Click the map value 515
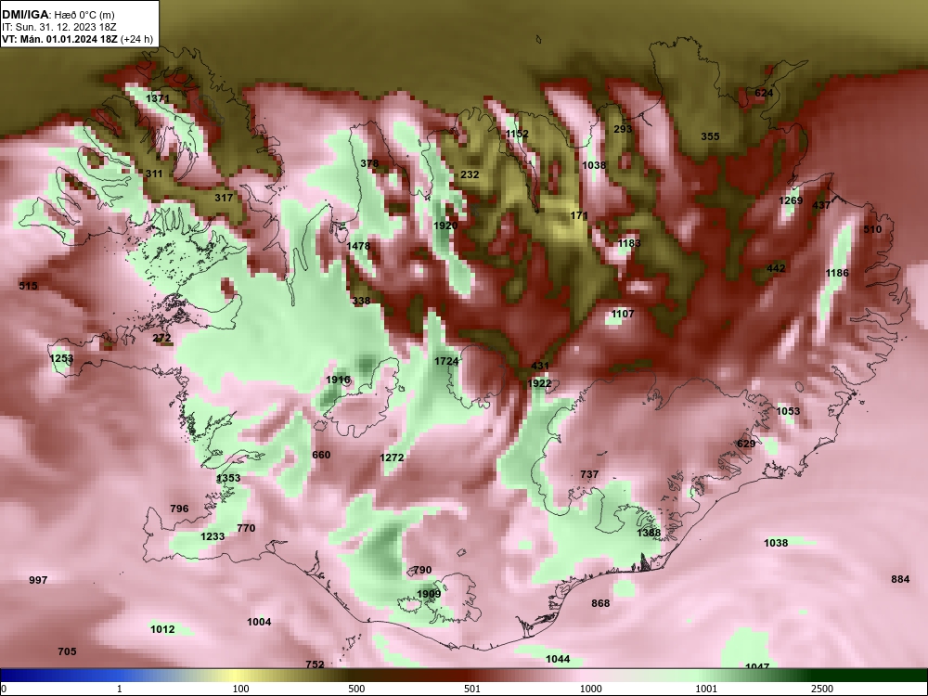Image resolution: width=928 pixels, height=696 pixels. pyautogui.click(x=29, y=287)
